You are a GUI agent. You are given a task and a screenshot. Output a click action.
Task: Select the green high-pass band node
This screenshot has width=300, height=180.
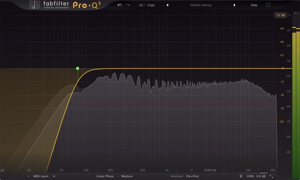(x=77, y=68)
